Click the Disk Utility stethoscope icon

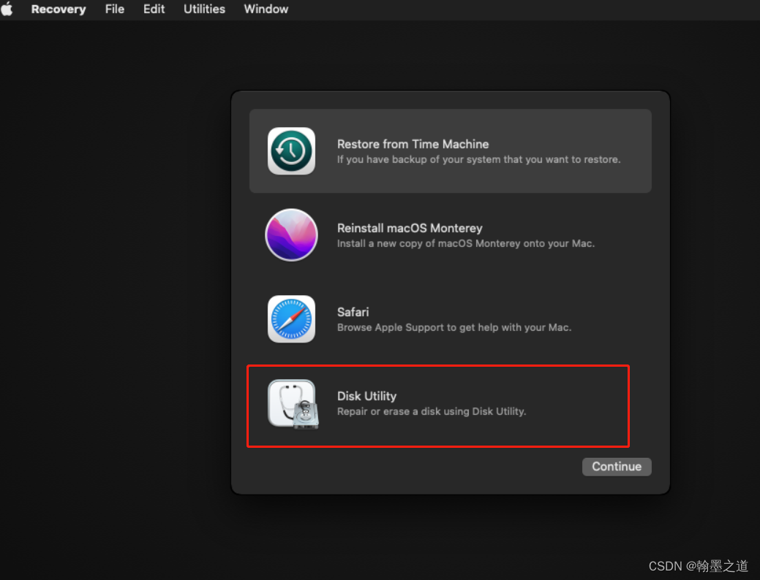click(293, 404)
